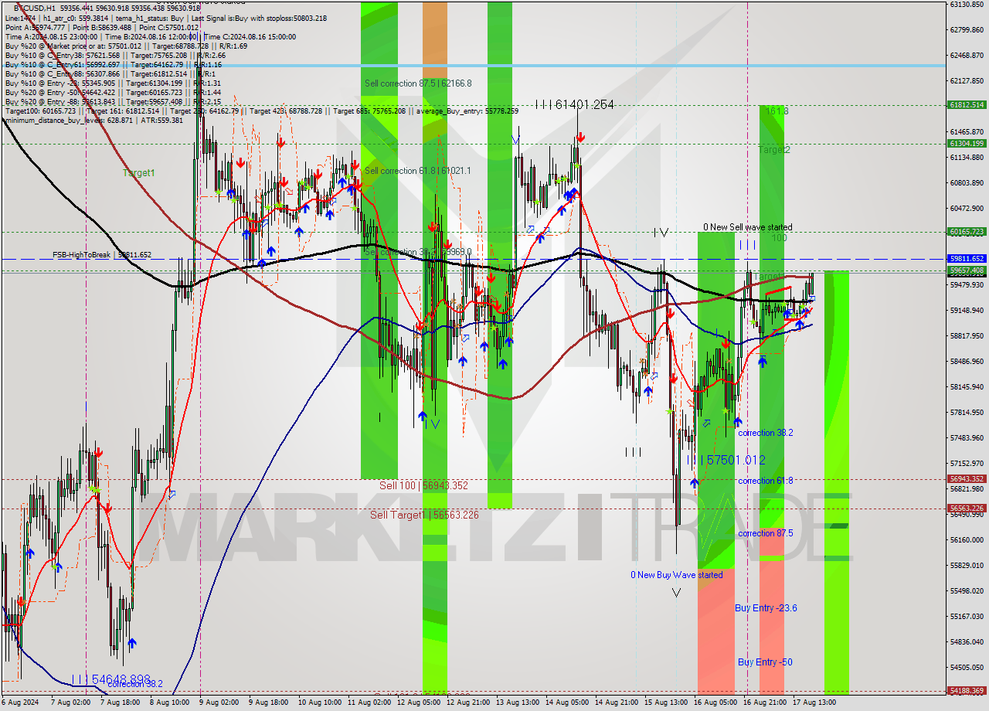Image resolution: width=989 pixels, height=711 pixels.
Task: Select '0 New Sell wave started' label
Action: coord(747,227)
